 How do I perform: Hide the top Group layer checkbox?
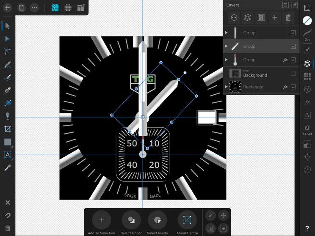293,33
